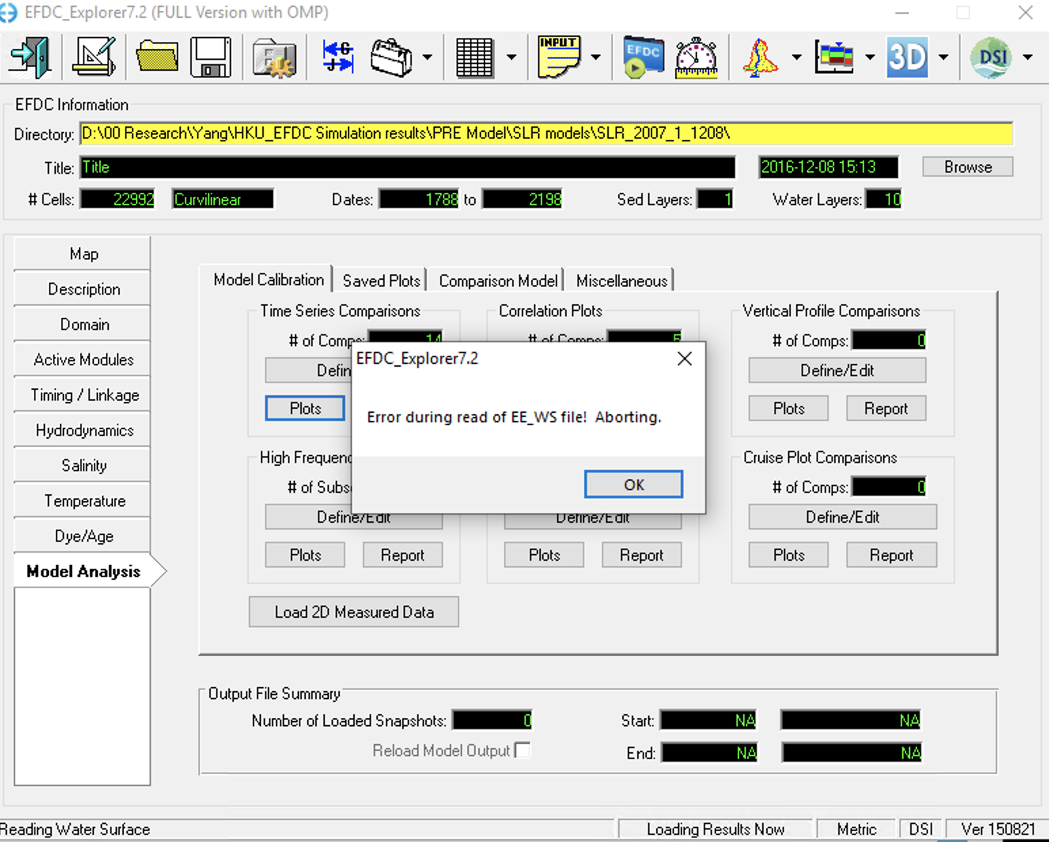
Task: Click the Title input field
Action: coord(408,167)
